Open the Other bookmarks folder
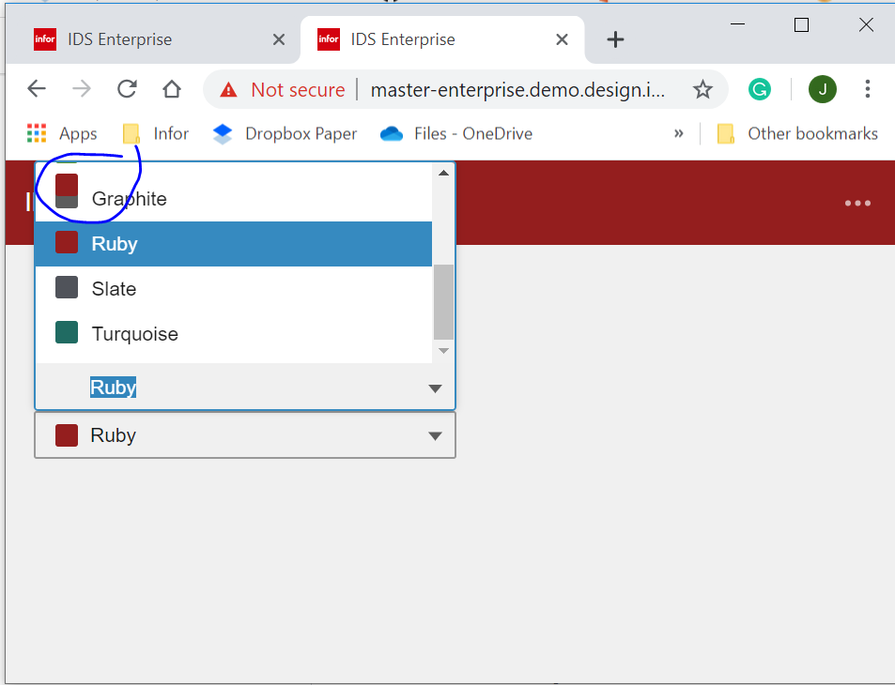 [x=796, y=133]
